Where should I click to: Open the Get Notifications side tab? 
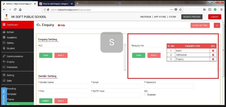(4, 96)
